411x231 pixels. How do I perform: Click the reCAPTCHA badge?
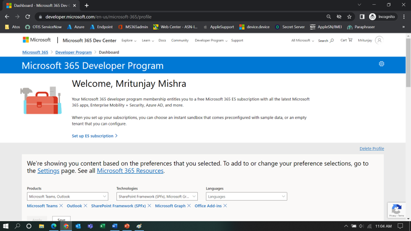pyautogui.click(x=397, y=210)
